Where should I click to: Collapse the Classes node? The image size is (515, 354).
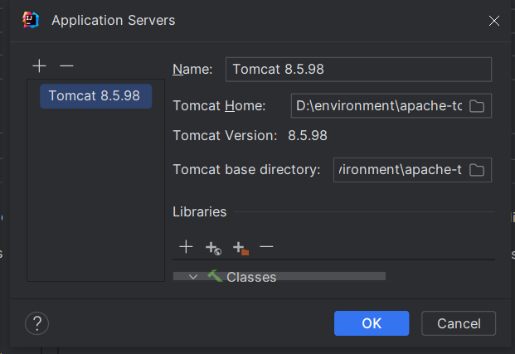pyautogui.click(x=193, y=277)
